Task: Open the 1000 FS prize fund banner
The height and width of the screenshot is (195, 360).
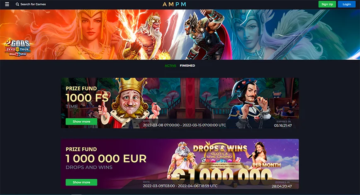Action: tap(180, 103)
